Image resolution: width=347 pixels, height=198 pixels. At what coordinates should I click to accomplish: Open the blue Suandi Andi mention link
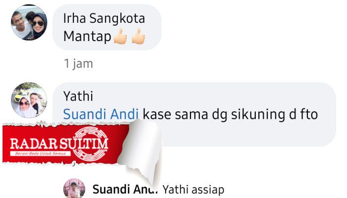pyautogui.click(x=101, y=114)
